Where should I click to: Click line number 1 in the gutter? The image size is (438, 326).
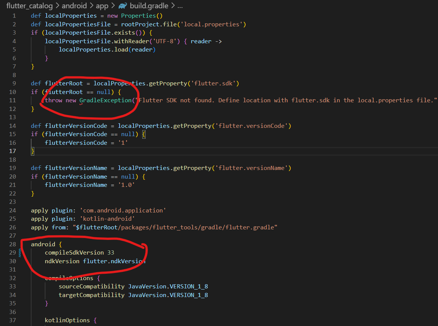click(x=14, y=15)
